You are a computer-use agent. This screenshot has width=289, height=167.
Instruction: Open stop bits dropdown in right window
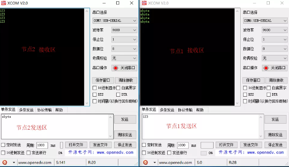click(x=274, y=39)
